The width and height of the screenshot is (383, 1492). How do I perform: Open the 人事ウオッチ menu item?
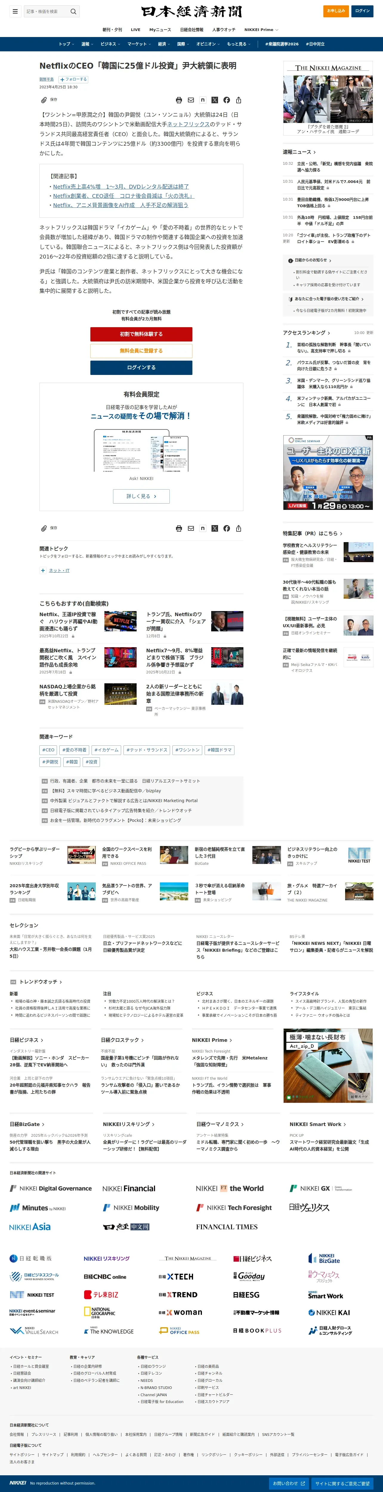[x=224, y=30]
